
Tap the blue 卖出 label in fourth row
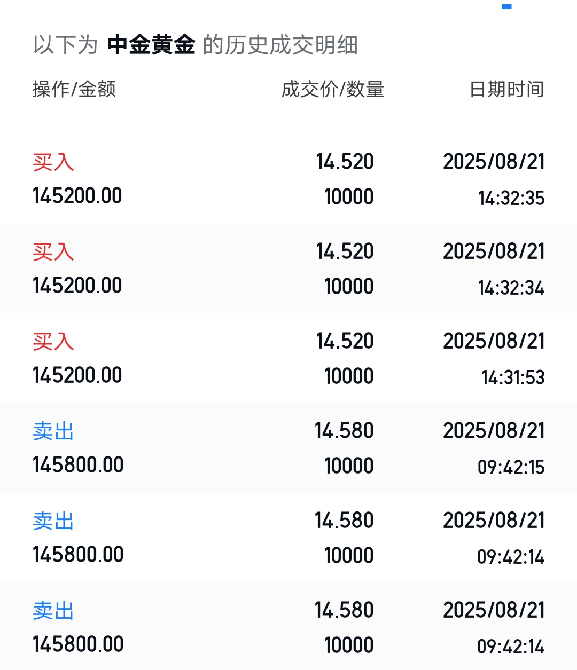[x=53, y=431]
